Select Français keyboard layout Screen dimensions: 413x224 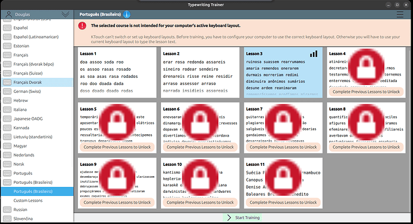[x=37, y=55]
